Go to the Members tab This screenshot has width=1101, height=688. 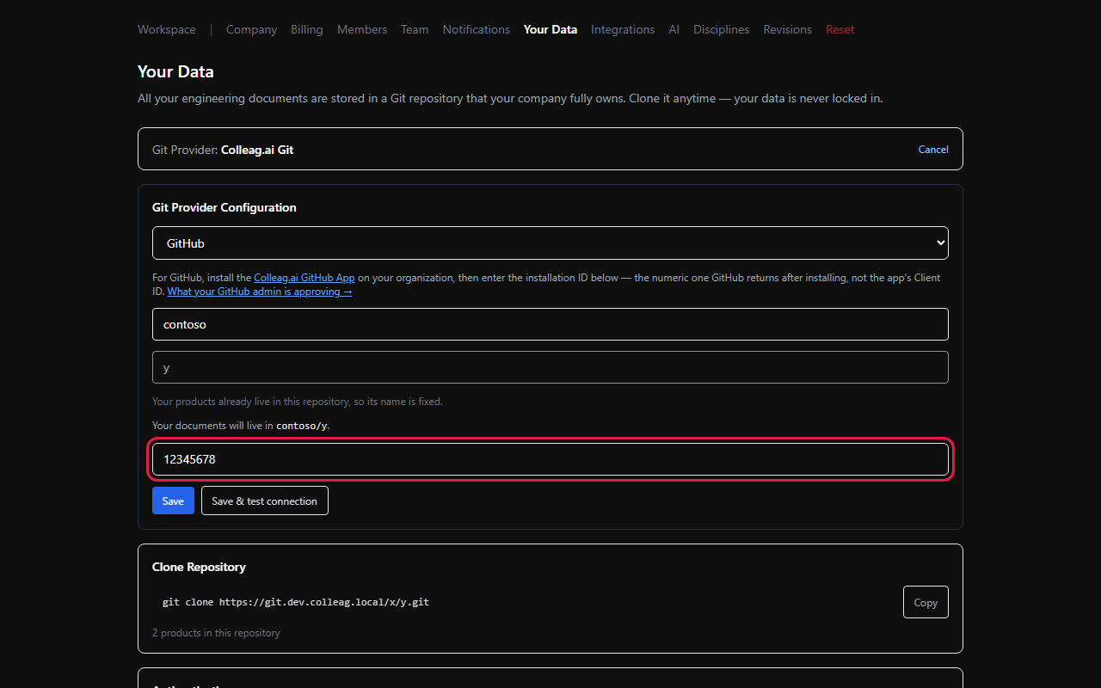(362, 29)
